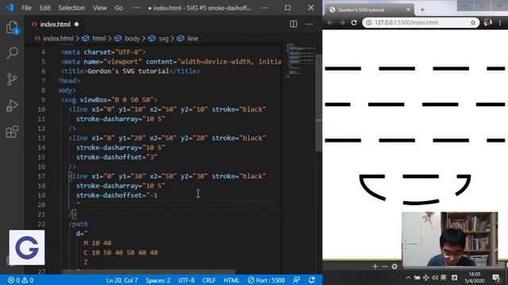Open the Chrome three-dot menu
This screenshot has height=285, width=508.
click(500, 23)
